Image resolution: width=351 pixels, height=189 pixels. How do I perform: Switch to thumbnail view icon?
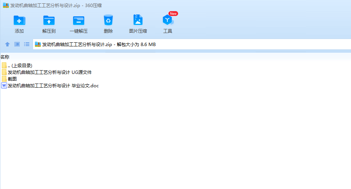[x=17, y=44]
